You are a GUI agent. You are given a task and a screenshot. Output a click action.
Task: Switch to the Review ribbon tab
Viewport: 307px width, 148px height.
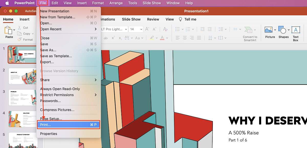[x=153, y=19]
